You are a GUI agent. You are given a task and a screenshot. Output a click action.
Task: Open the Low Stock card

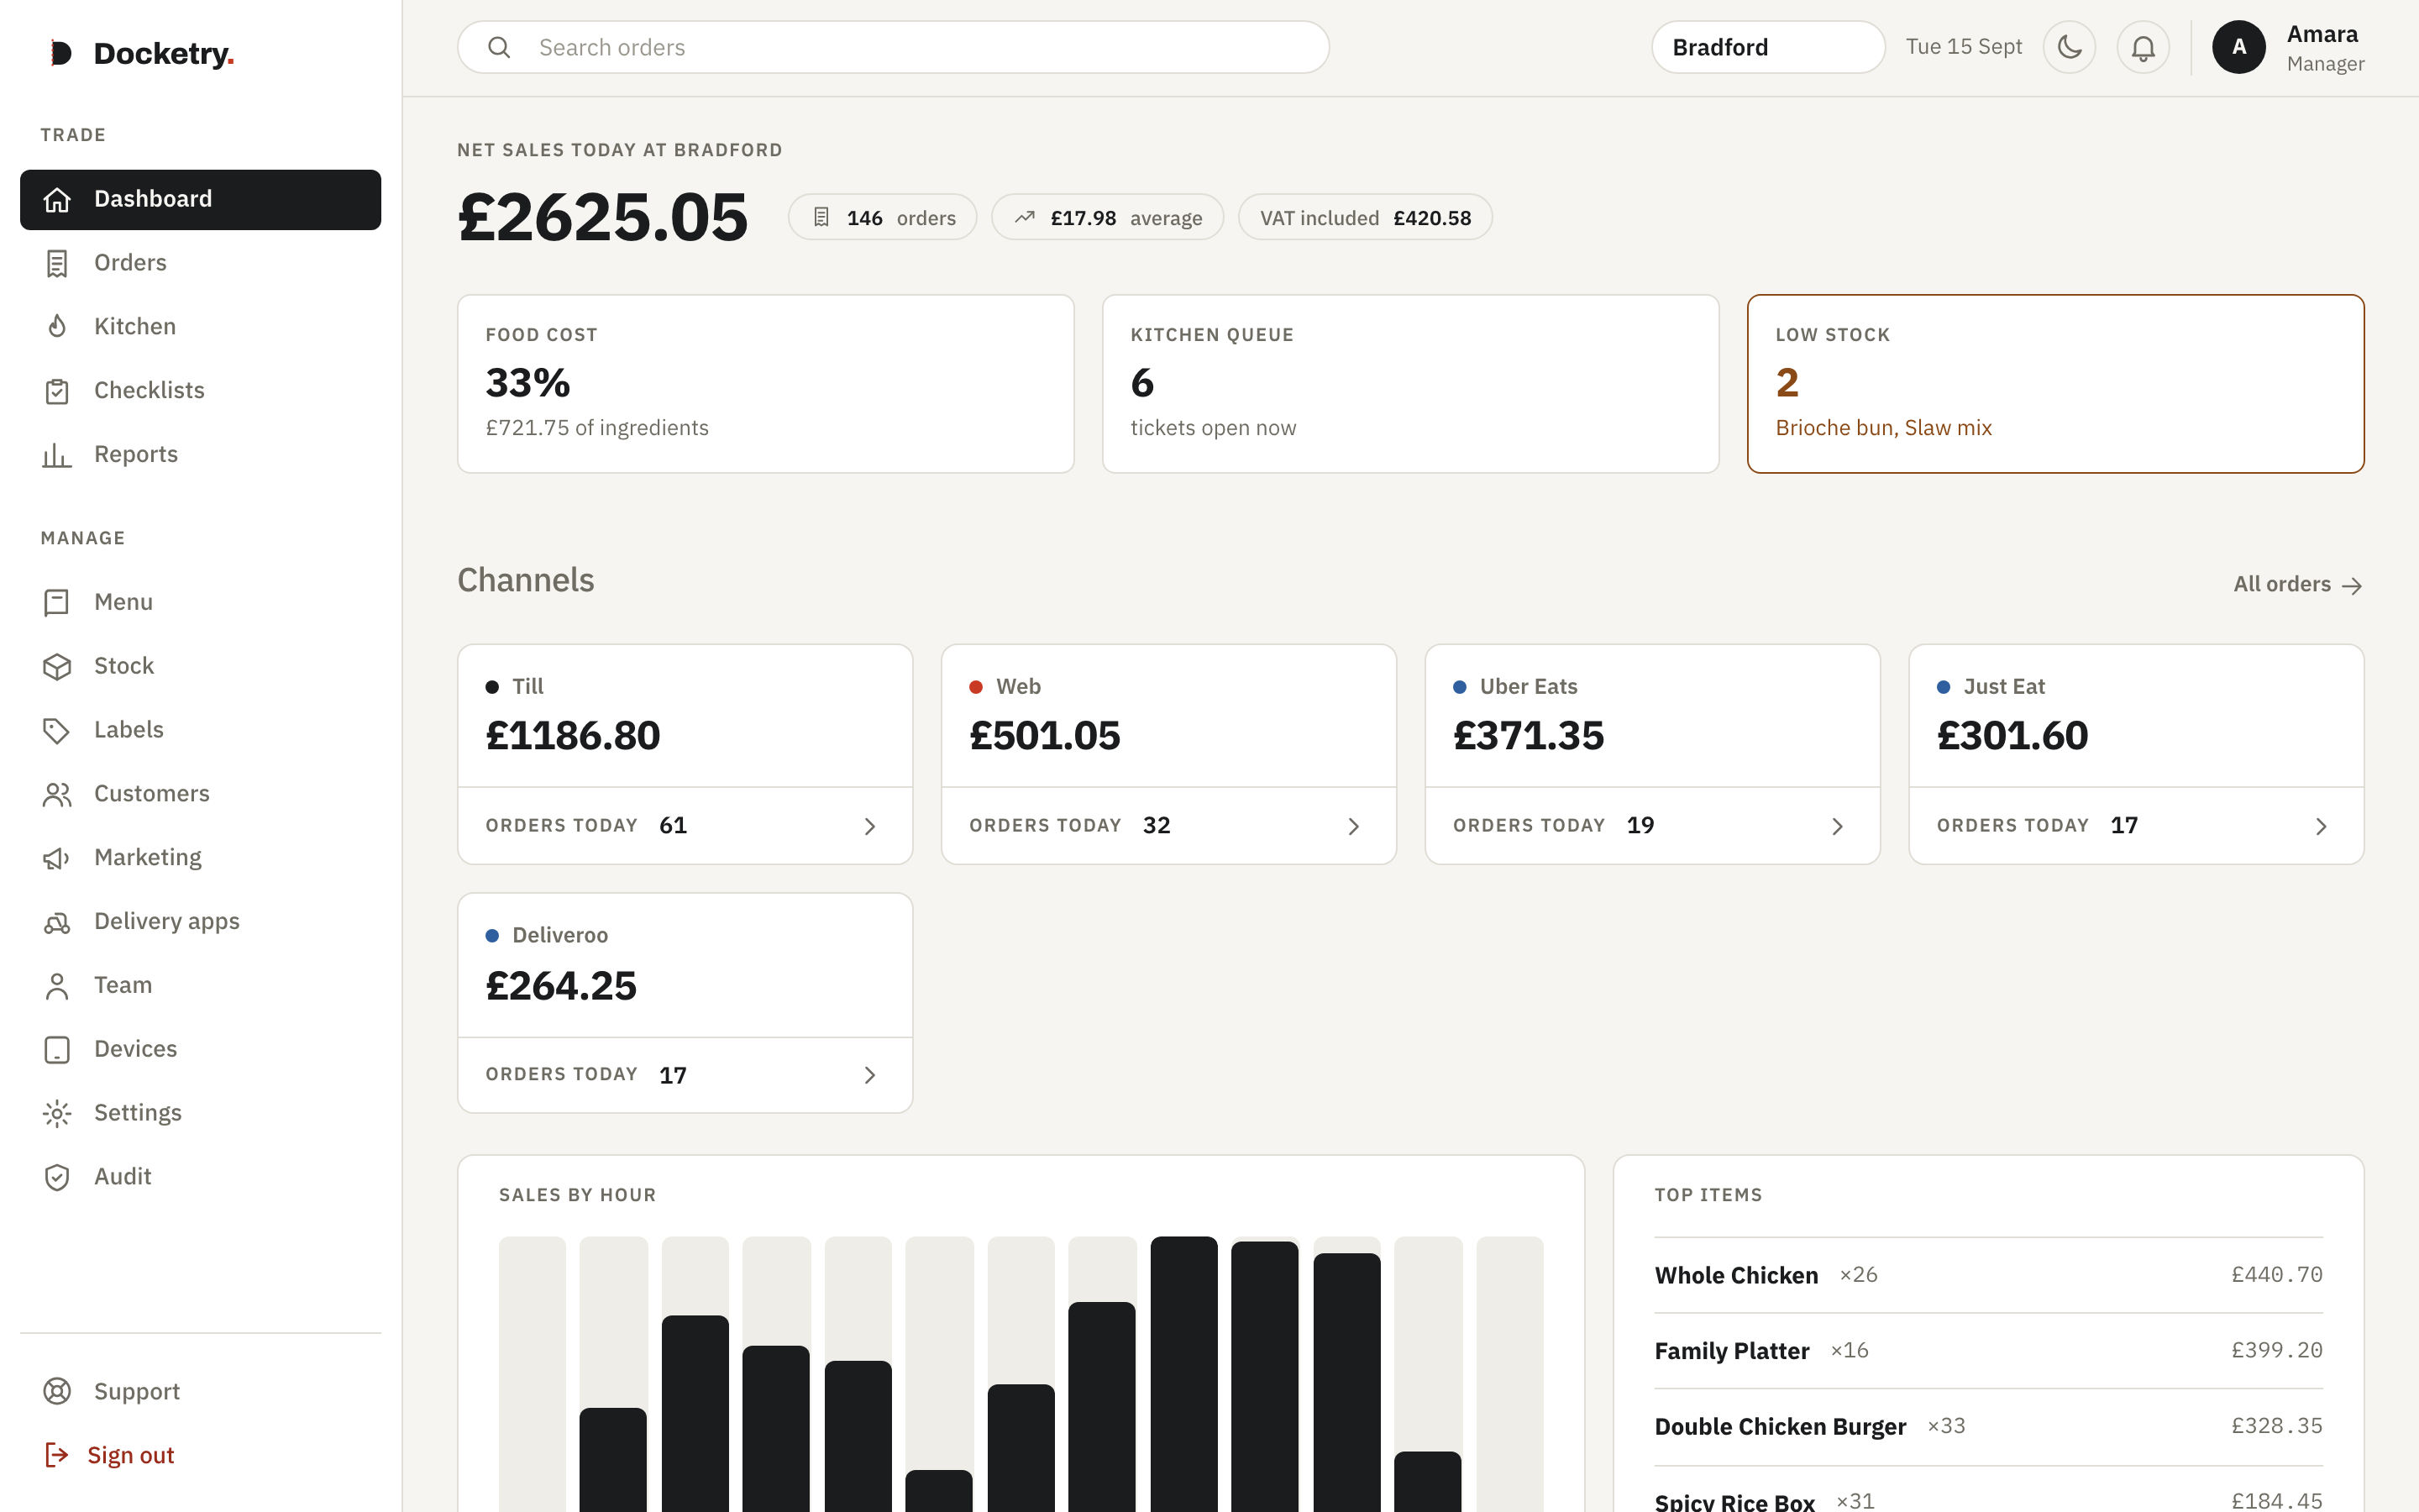(x=2055, y=383)
